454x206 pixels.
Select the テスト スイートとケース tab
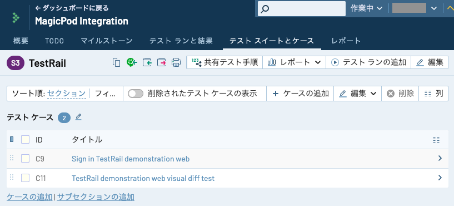(272, 41)
